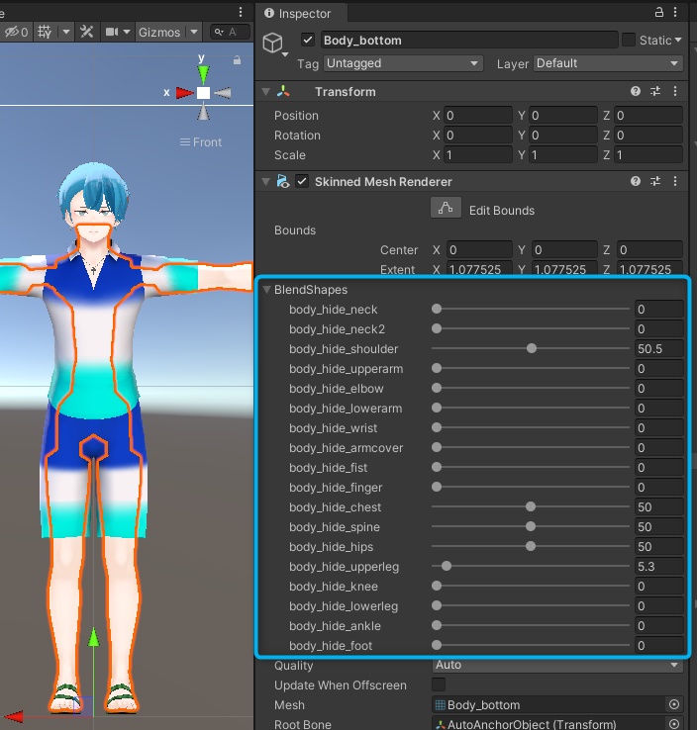Click the Edit Bounds icon button
The width and height of the screenshot is (697, 730).
(x=446, y=209)
